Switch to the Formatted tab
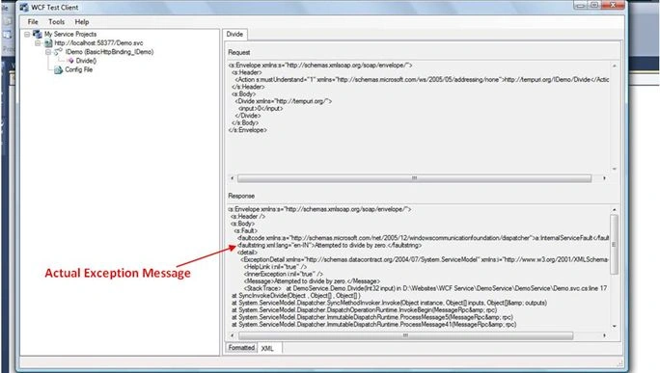The height and width of the screenshot is (373, 660). tap(241, 348)
